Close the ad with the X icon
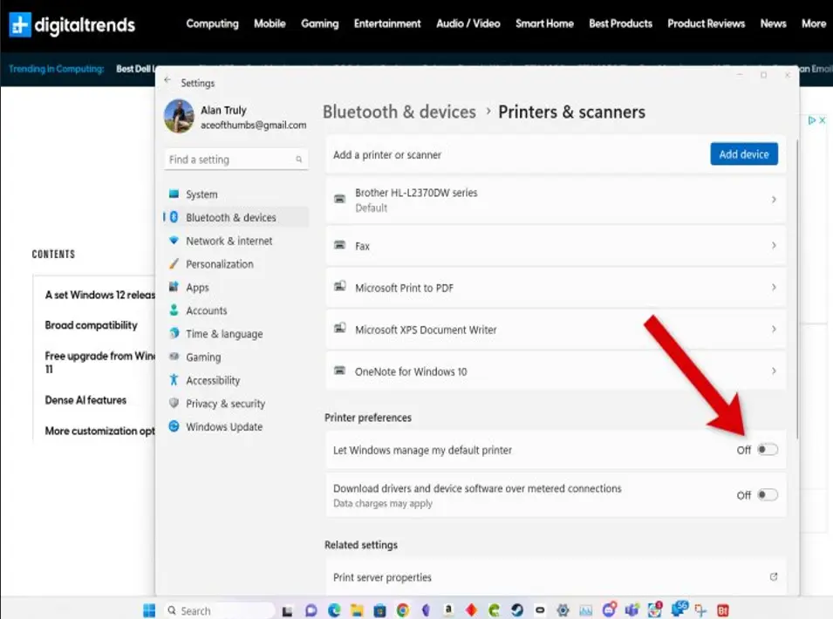The height and width of the screenshot is (619, 833). (823, 120)
